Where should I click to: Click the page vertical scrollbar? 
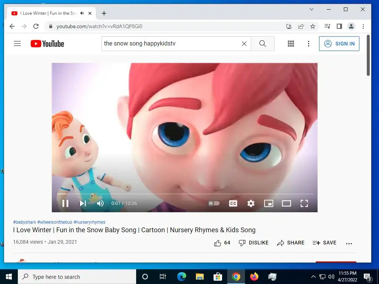point(368,55)
